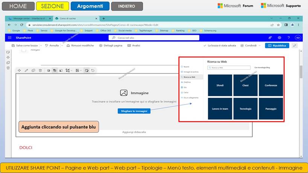Click the SEZIONE button
308x173 pixels.
click(52, 6)
